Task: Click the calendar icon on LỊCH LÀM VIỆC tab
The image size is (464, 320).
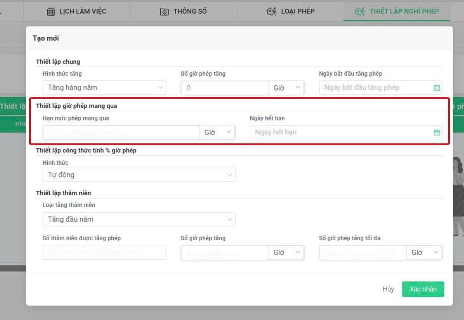Action: pos(51,11)
